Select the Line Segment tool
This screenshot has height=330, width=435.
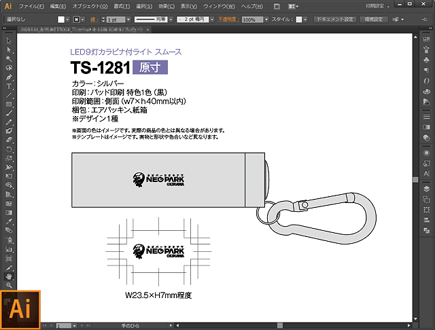[9, 95]
